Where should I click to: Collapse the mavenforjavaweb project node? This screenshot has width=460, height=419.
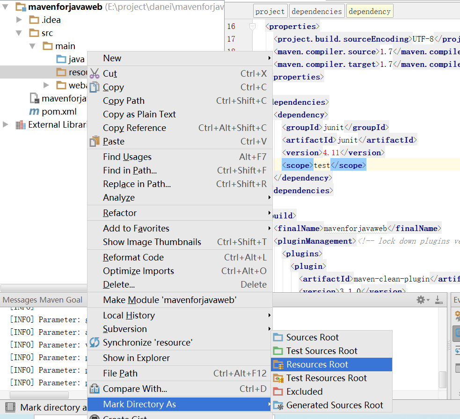click(5, 7)
